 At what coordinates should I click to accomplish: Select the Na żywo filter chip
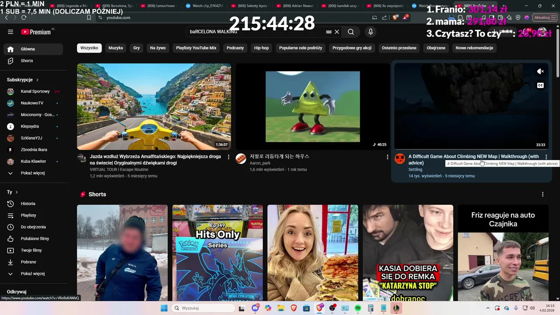tap(157, 48)
